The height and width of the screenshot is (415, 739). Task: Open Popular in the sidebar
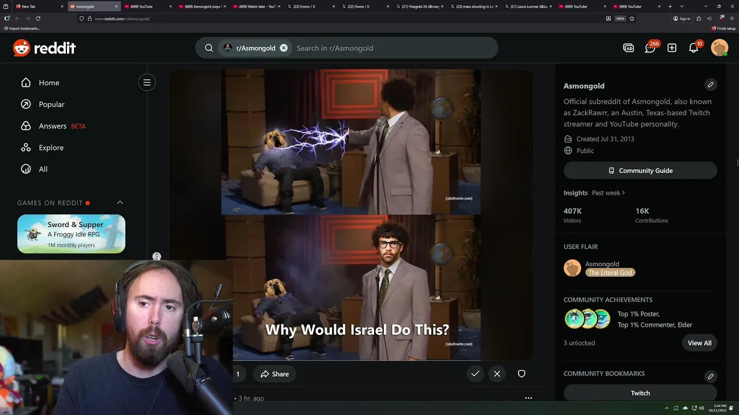point(51,104)
